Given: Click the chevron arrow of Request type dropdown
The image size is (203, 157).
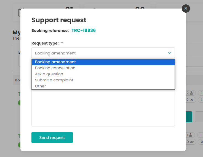Looking at the screenshot, I should [169, 53].
